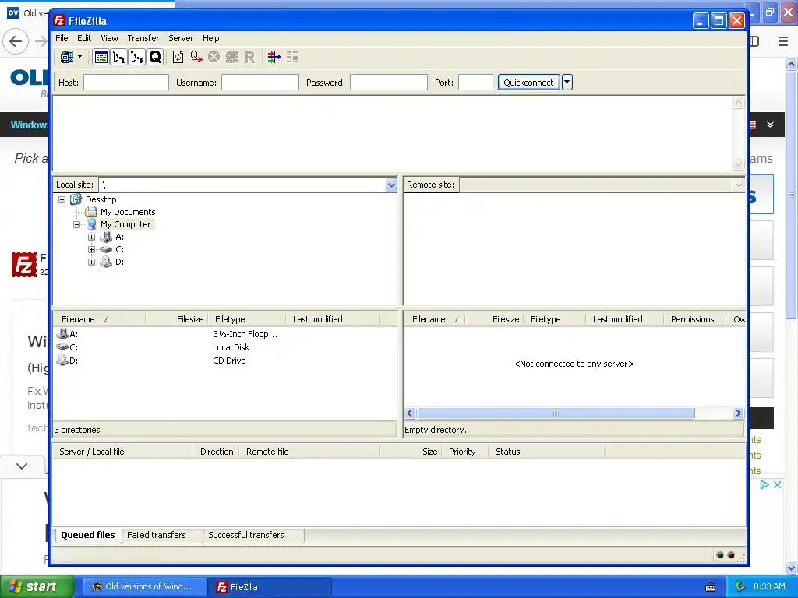The image size is (798, 598).
Task: Sort remote files by Filetype column
Action: coord(555,319)
